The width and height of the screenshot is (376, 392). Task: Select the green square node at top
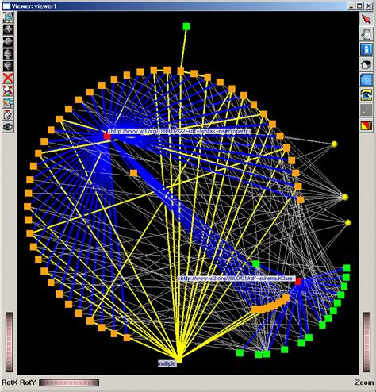(186, 26)
